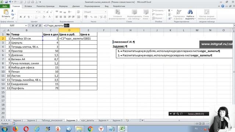The image size is (235, 132).
Task: Click the Select All corner button
Action: pos(3,30)
